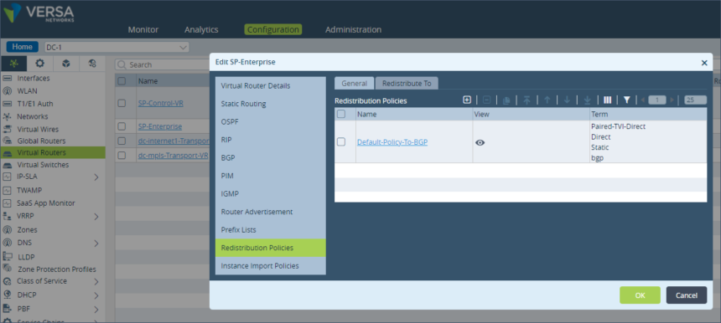
Task: Click the WLAN antenna icon
Action: coord(8,91)
